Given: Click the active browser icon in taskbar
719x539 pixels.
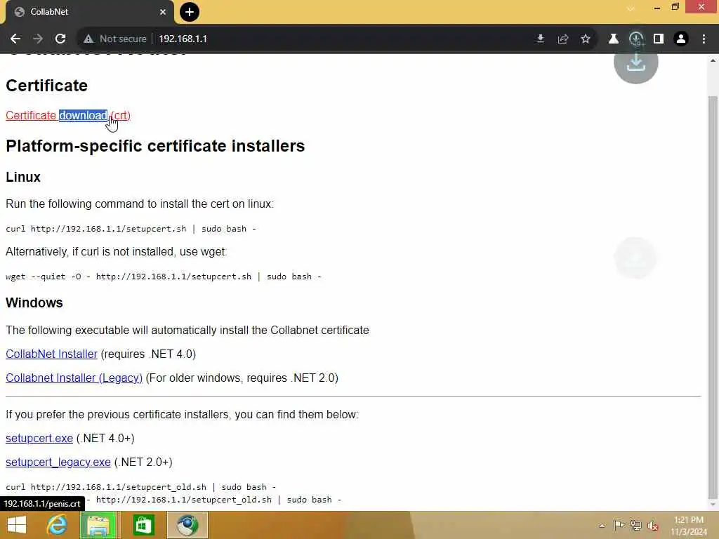Looking at the screenshot, I should tap(187, 525).
